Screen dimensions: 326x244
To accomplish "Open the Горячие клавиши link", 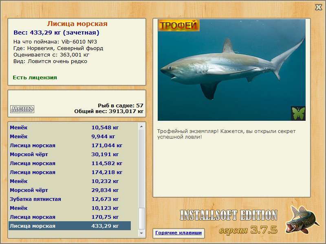I will [178, 233].
